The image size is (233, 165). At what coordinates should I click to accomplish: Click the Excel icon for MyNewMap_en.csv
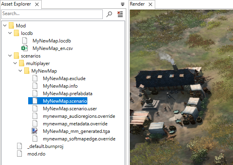25,48
